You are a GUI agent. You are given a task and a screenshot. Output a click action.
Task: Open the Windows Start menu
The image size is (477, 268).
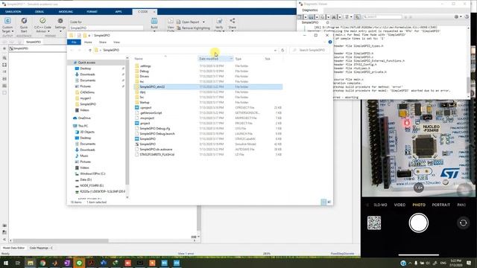pos(6,263)
